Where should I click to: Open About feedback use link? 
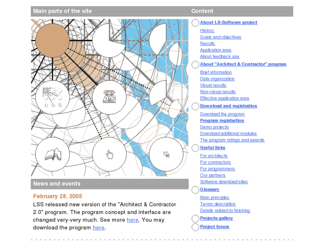(x=219, y=57)
